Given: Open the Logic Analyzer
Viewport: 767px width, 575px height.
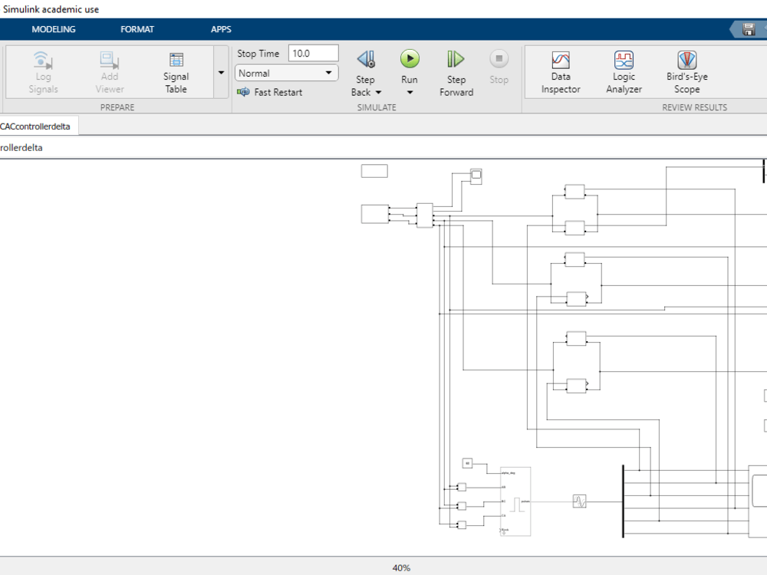Looking at the screenshot, I should pos(624,72).
